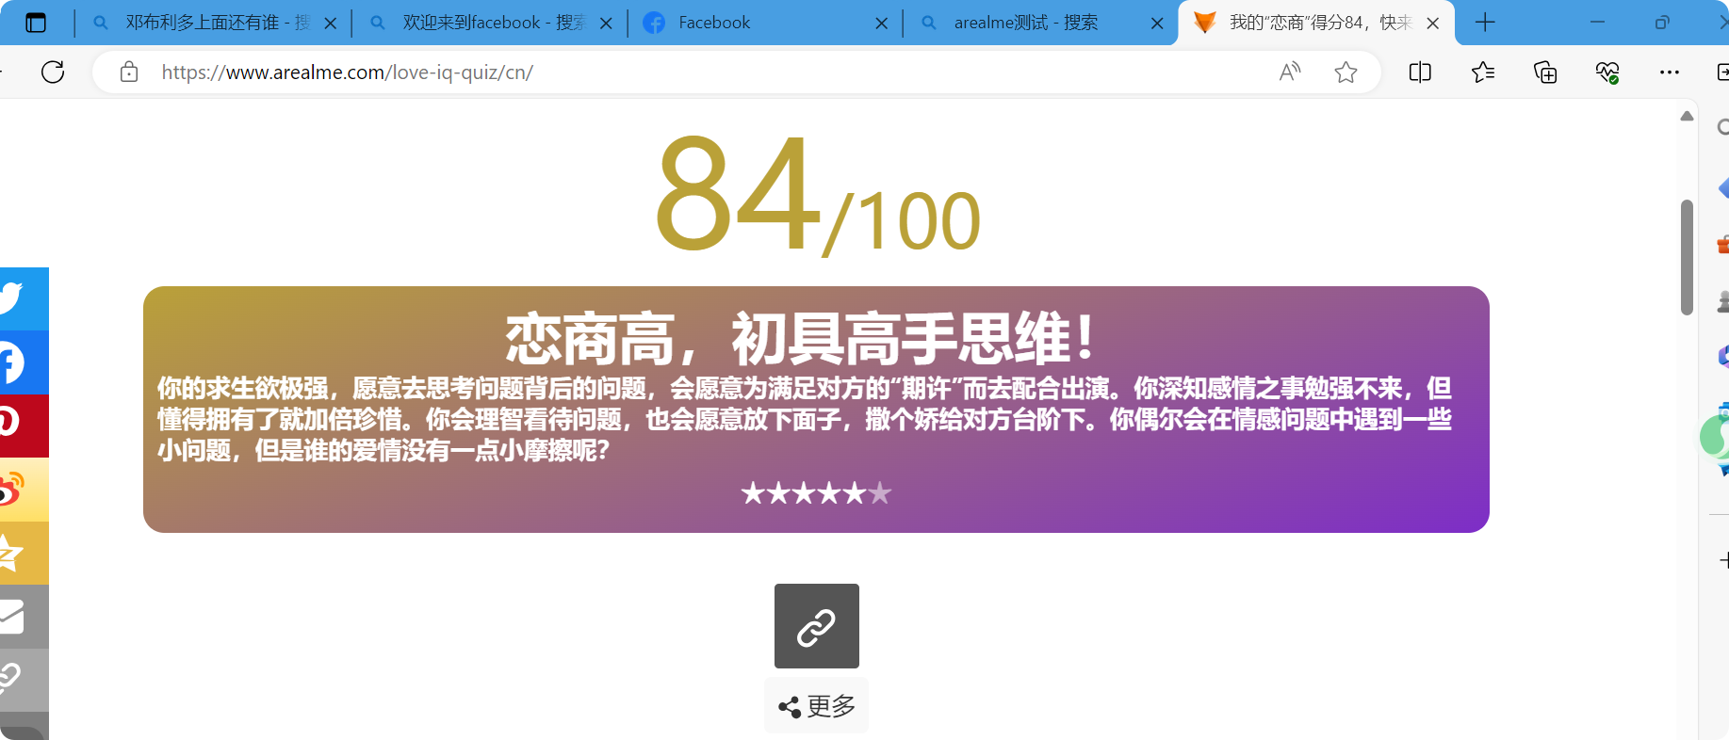Add this page to favorites star
Viewport: 1729px width, 740px height.
point(1346,72)
